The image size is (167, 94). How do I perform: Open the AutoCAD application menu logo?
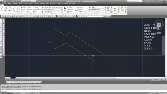[2, 2]
